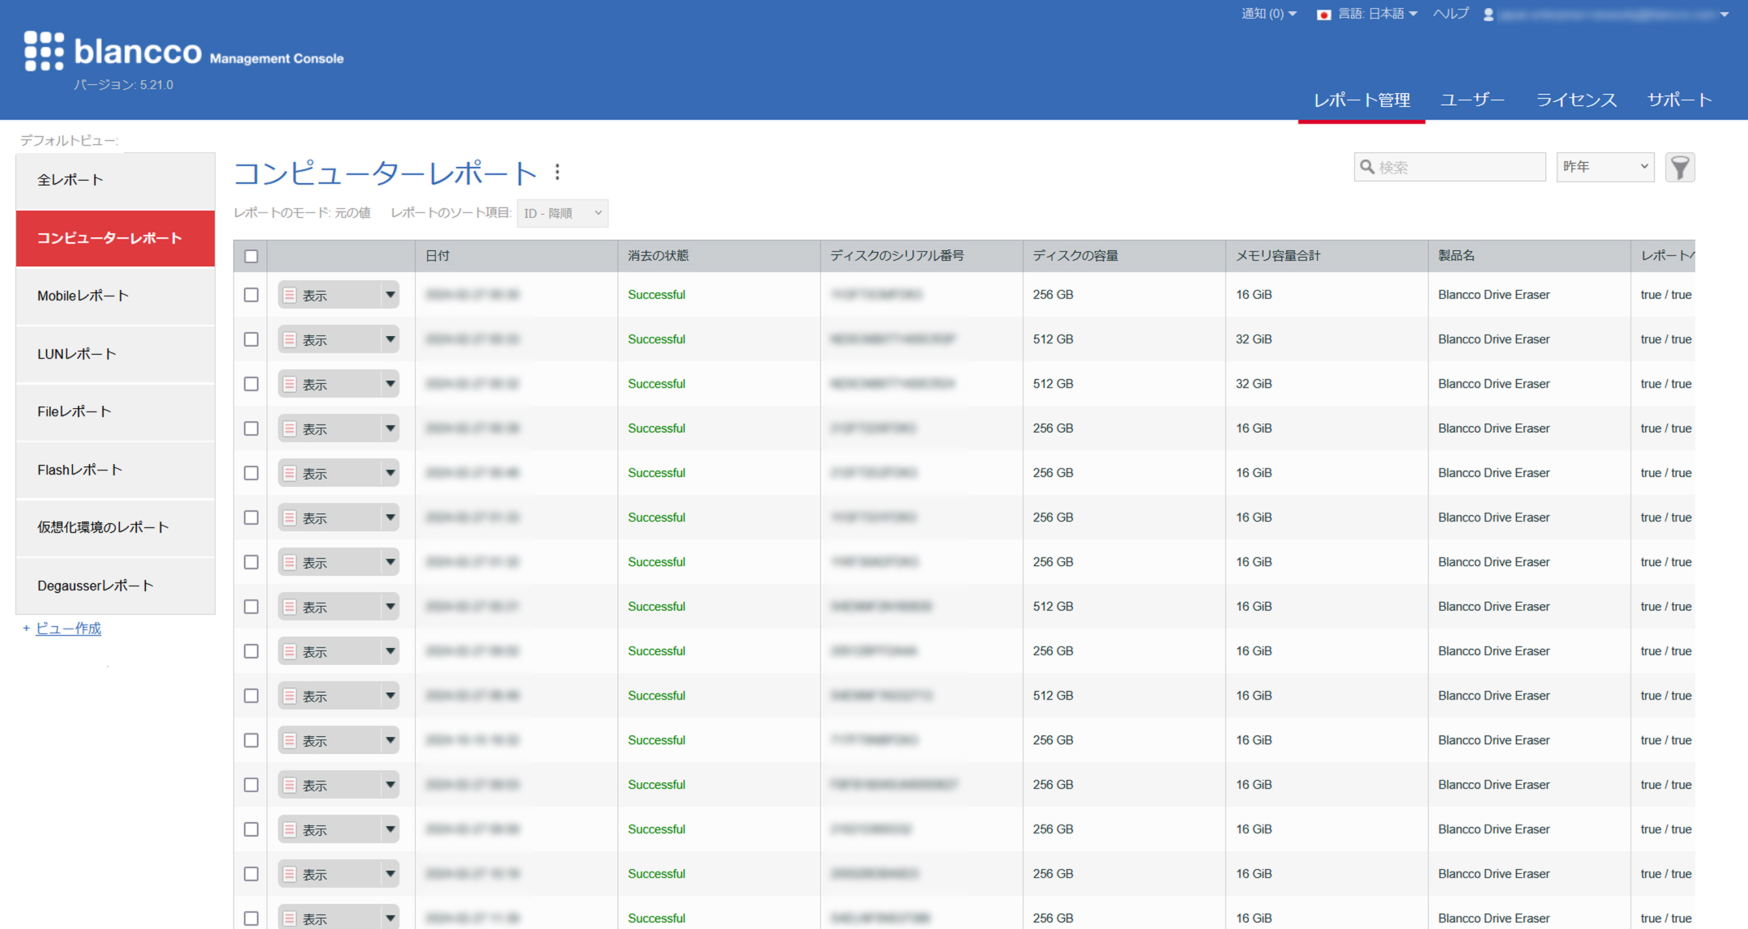
Task: Click 32 GiB in the third row
Action: coord(1254,384)
